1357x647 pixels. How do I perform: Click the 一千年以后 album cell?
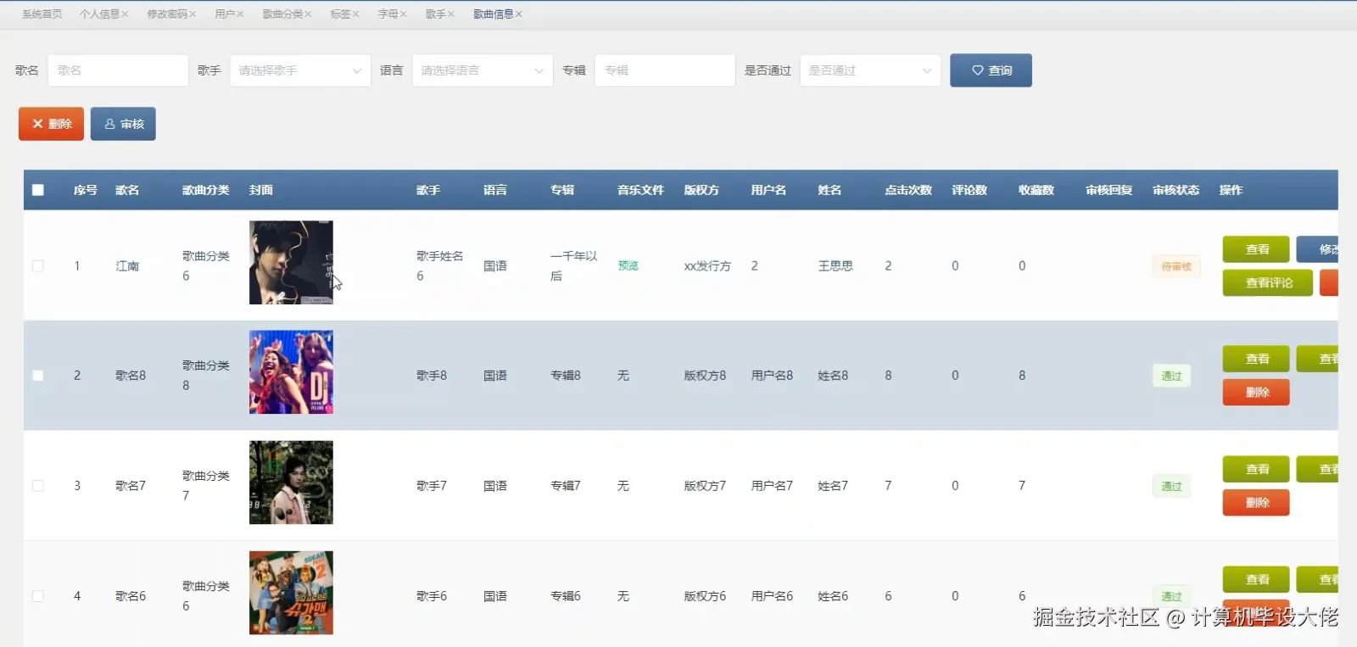pyautogui.click(x=574, y=266)
